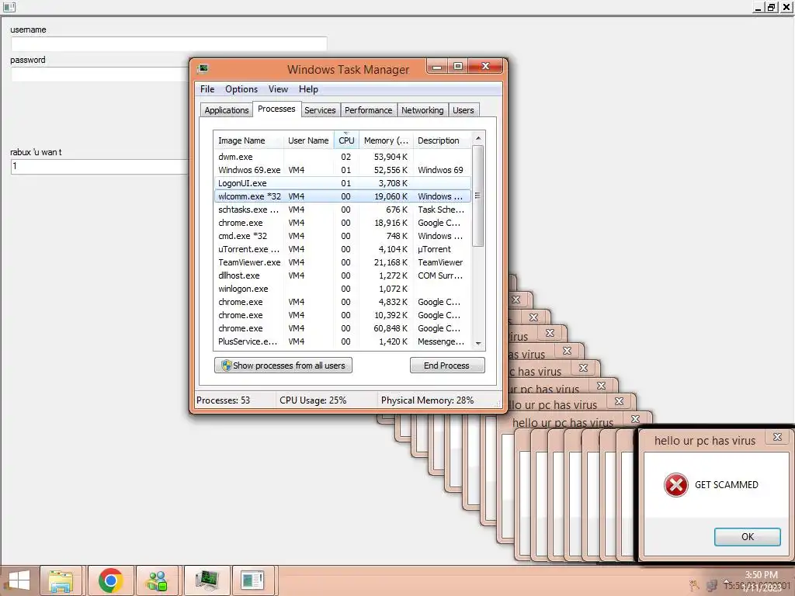The image size is (795, 596).
Task: Click the 'rabux u want' input field
Action: (100, 167)
